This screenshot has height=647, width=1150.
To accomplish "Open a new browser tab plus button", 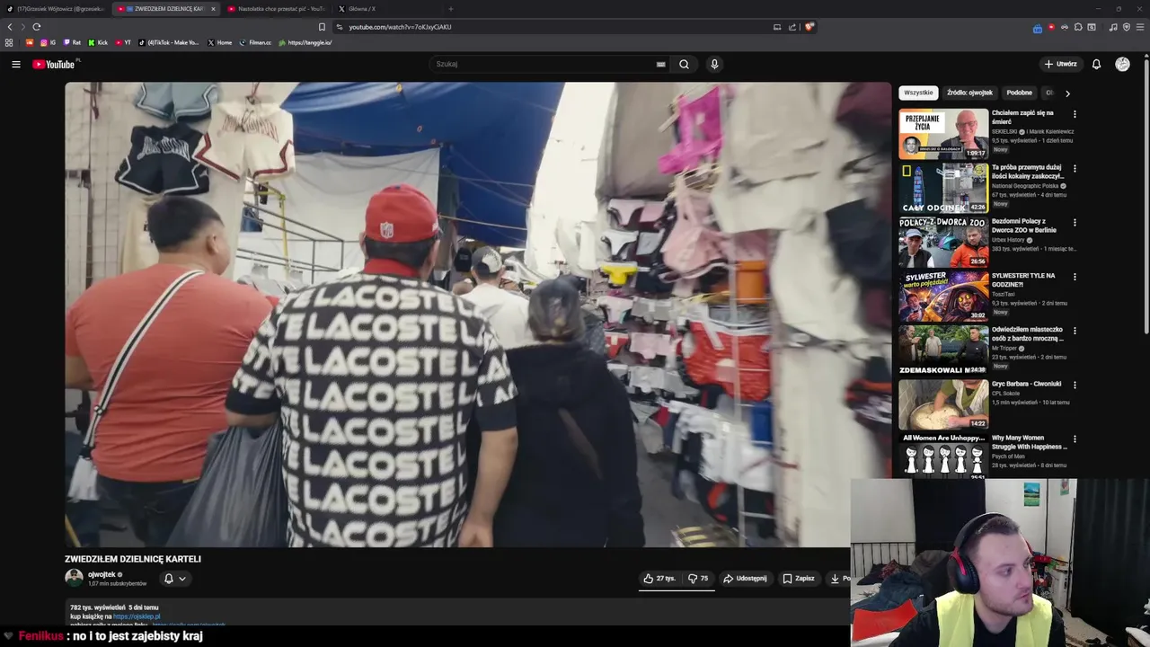I will click(x=451, y=9).
